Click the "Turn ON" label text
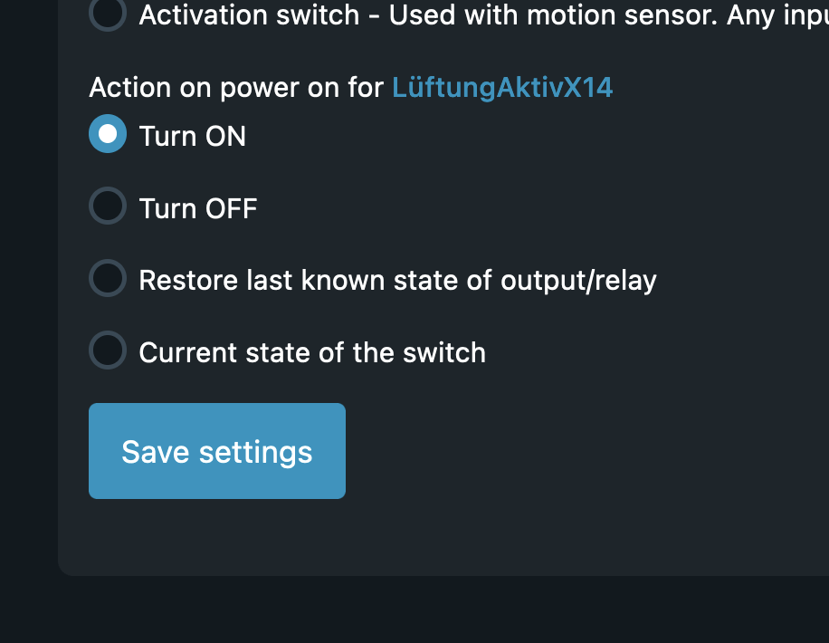829x643 pixels. [193, 136]
